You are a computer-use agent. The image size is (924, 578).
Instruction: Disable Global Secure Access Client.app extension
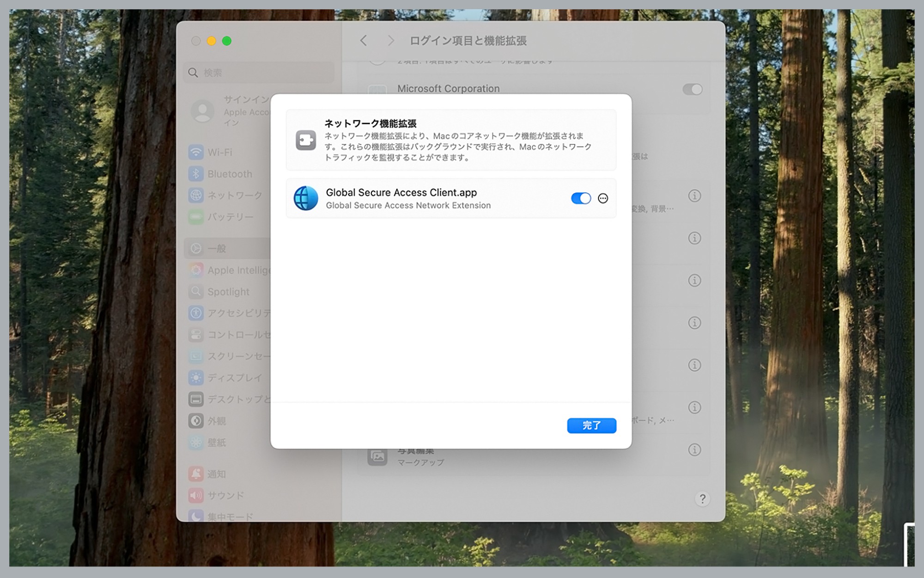[x=581, y=198]
